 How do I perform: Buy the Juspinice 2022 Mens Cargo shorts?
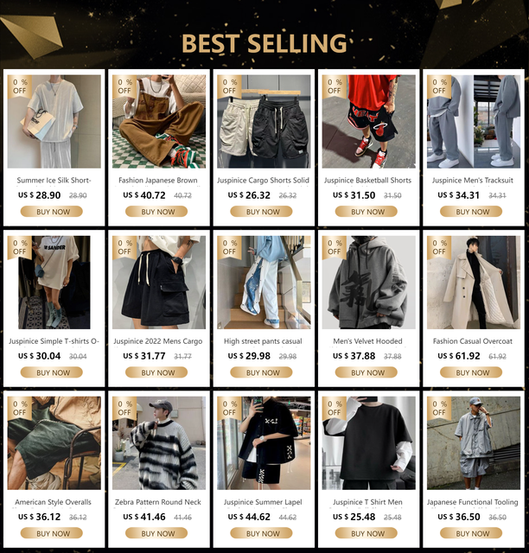(156, 372)
